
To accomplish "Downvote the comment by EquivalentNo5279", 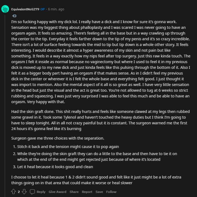I will [24, 192].
